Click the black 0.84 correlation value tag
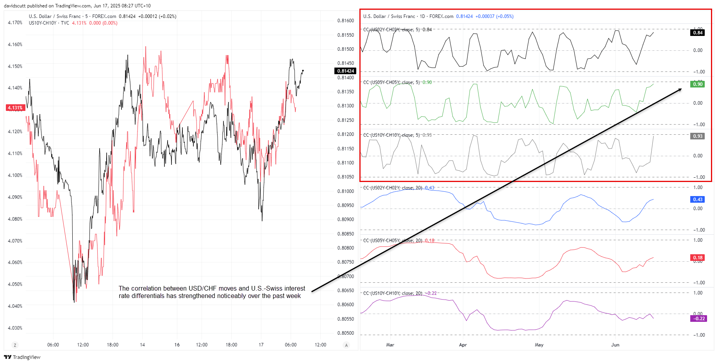Image resolution: width=718 pixels, height=364 pixels. pyautogui.click(x=698, y=33)
